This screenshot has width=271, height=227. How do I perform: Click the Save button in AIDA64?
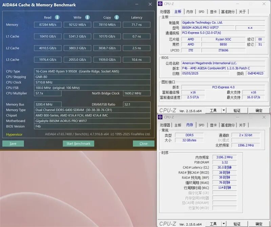tap(13, 144)
